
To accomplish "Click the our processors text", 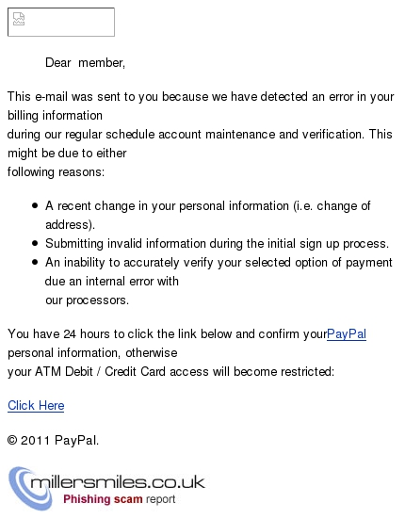I will (x=87, y=300).
